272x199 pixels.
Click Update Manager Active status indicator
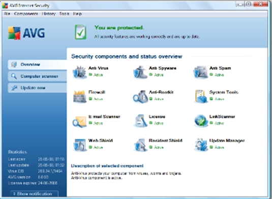point(217,147)
